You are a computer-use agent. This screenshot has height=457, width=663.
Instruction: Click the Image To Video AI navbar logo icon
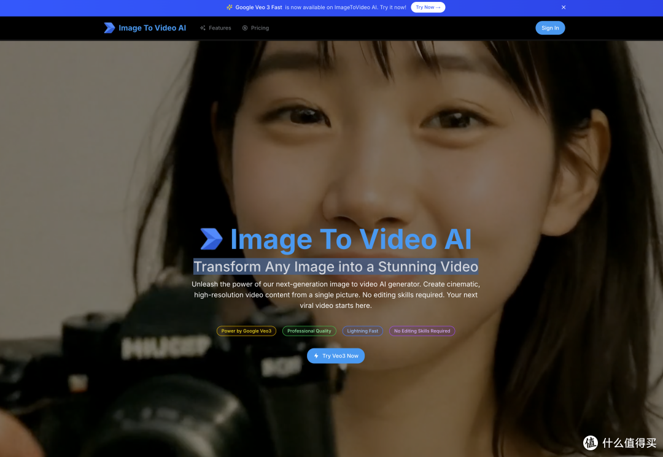(109, 28)
